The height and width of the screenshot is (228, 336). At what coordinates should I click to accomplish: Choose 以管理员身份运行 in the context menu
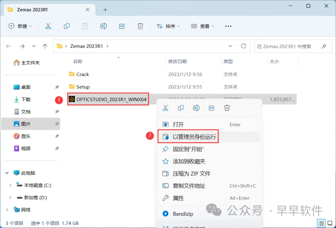pos(209,137)
